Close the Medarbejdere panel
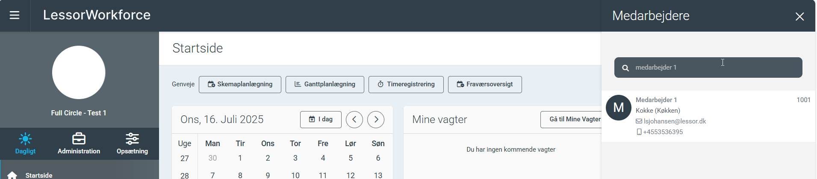This screenshot has width=817, height=179. 799,16
